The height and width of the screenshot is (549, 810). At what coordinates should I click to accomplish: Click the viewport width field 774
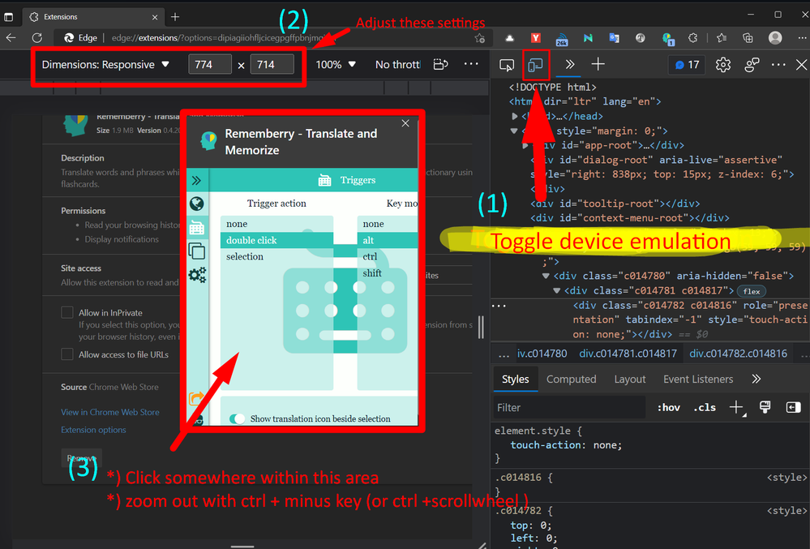pyautogui.click(x=210, y=65)
